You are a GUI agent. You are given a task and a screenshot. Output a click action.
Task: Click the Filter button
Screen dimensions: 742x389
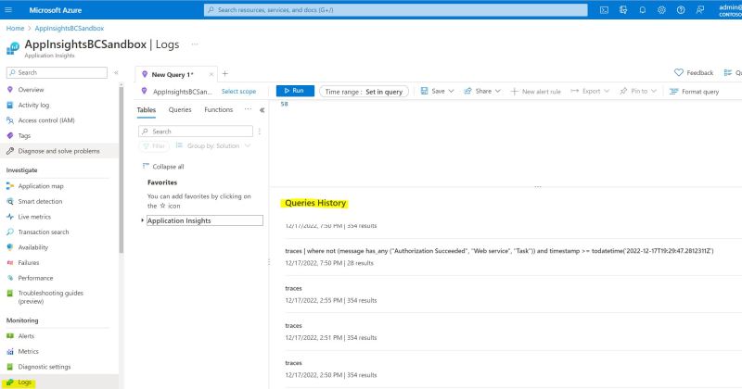(x=154, y=146)
